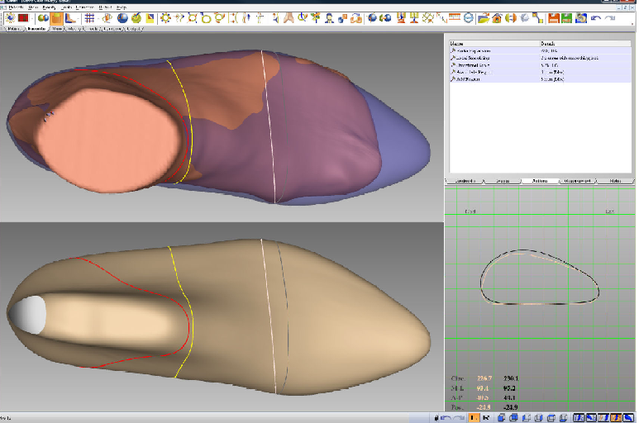This screenshot has height=423, width=639.
Task: Click the open folder toolbar icon
Action: (483, 17)
